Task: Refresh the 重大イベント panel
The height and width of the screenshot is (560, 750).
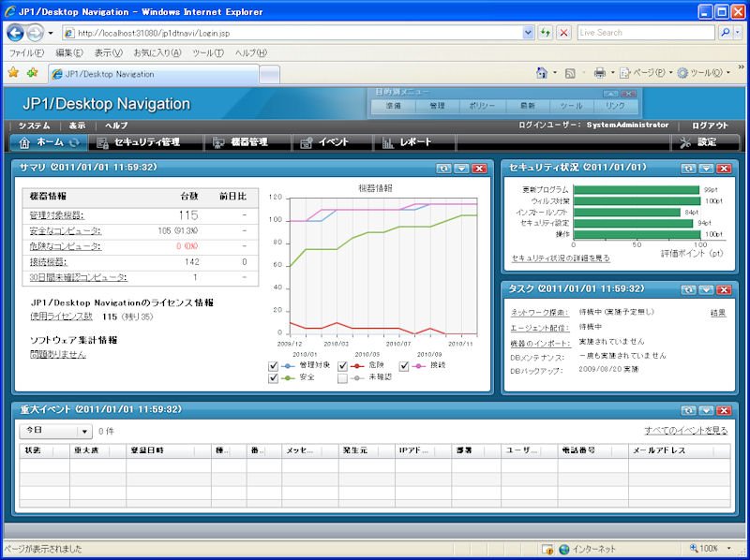Action: click(688, 410)
